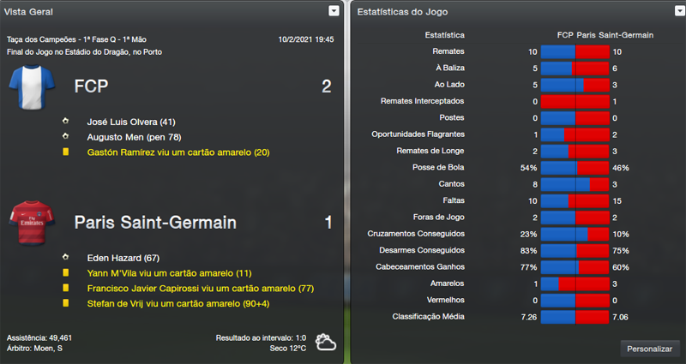Click the yellow card icon beside Gastón Ramírez
Viewport: 686px width, 364px height.
[65, 152]
